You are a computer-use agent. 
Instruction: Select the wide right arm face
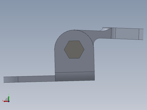[x=127, y=34]
